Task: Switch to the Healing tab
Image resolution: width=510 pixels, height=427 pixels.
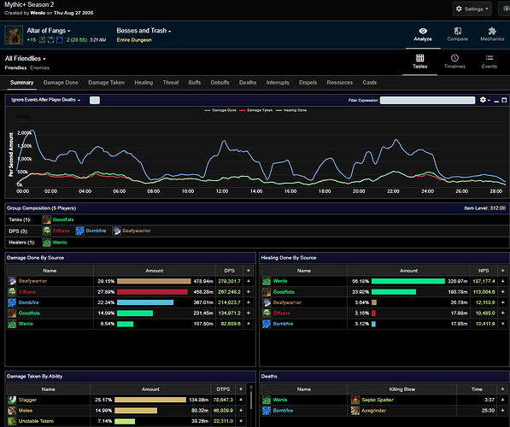Action: pos(144,83)
